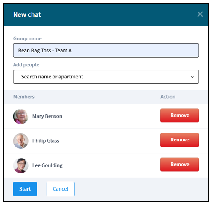Click the Action column header

point(168,97)
